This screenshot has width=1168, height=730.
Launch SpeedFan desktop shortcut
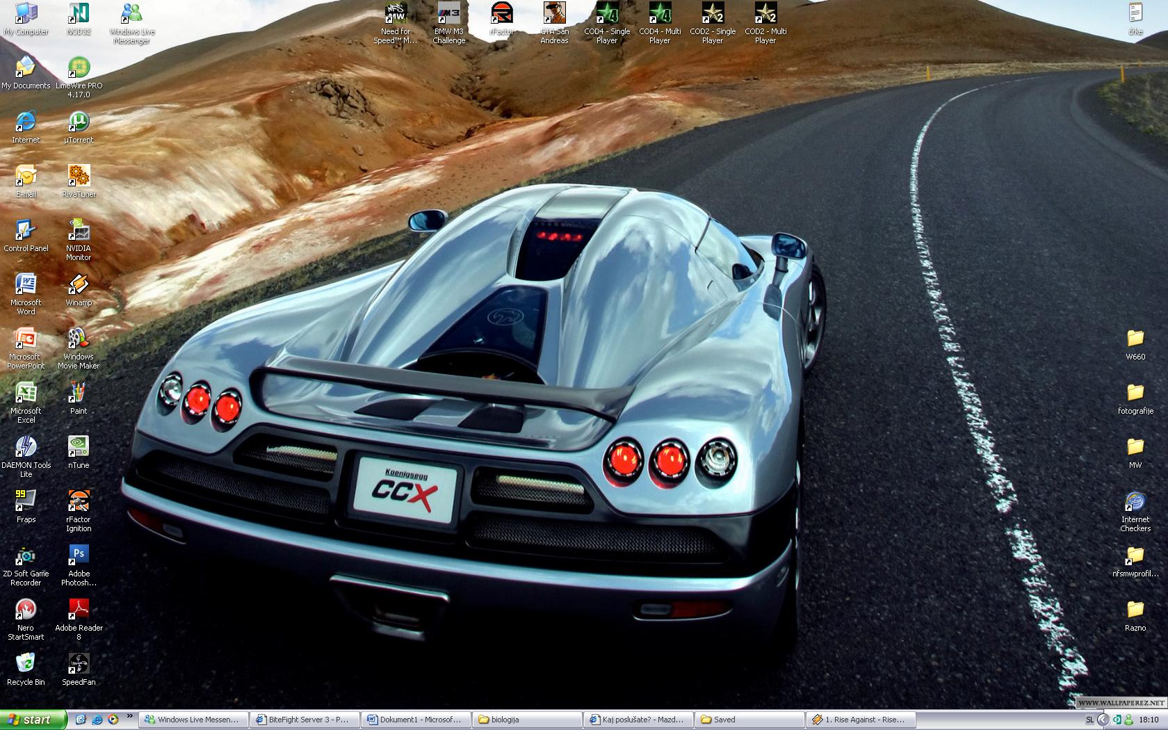79,670
